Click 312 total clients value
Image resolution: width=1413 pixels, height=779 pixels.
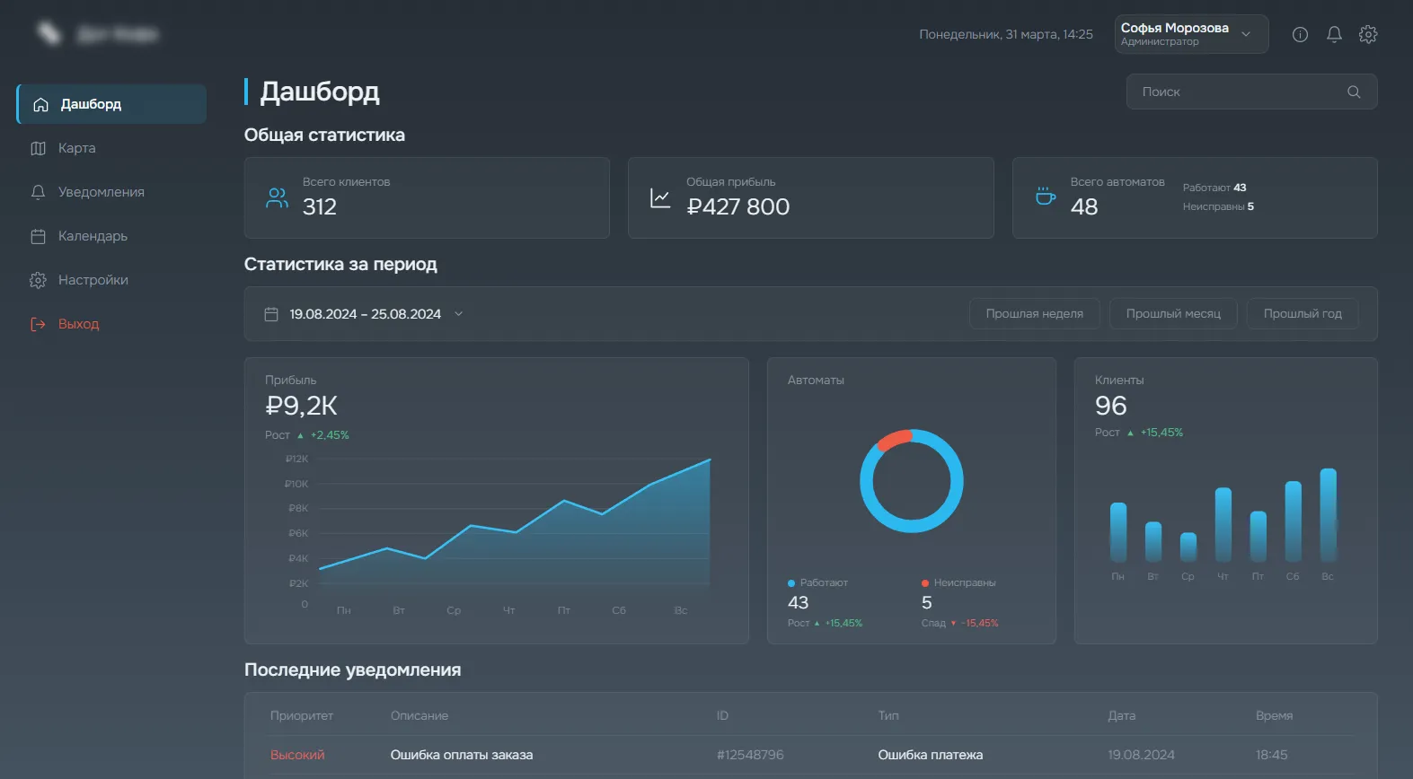pos(320,206)
